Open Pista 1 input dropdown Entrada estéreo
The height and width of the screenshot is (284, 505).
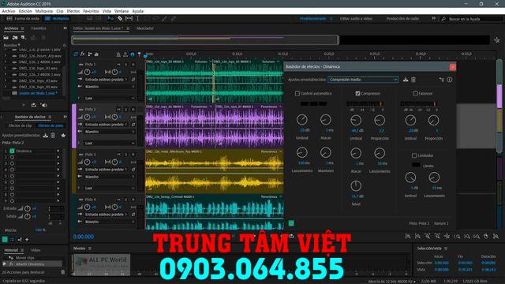[106, 79]
